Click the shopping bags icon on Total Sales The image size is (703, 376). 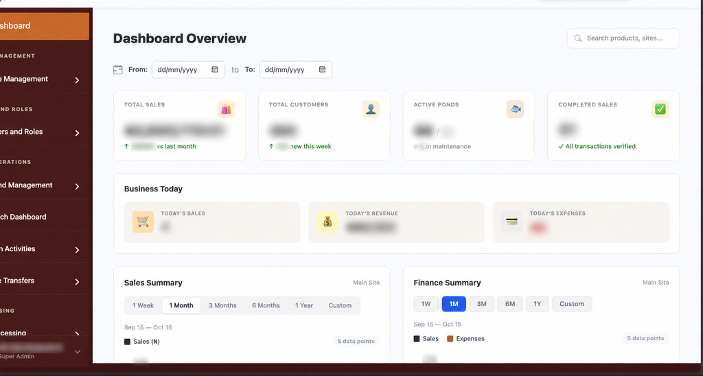227,109
